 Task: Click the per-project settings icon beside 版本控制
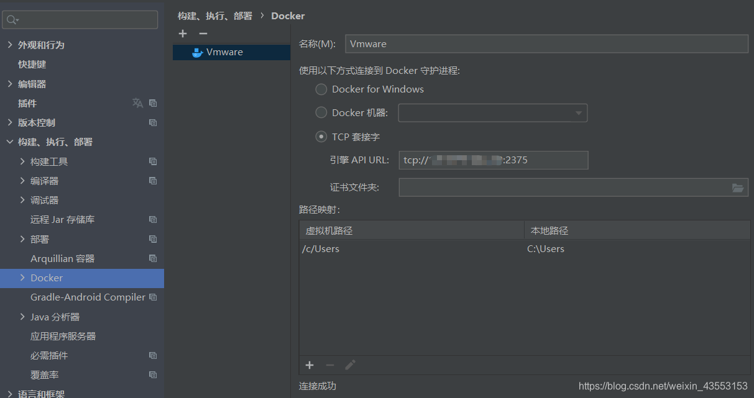tap(153, 122)
